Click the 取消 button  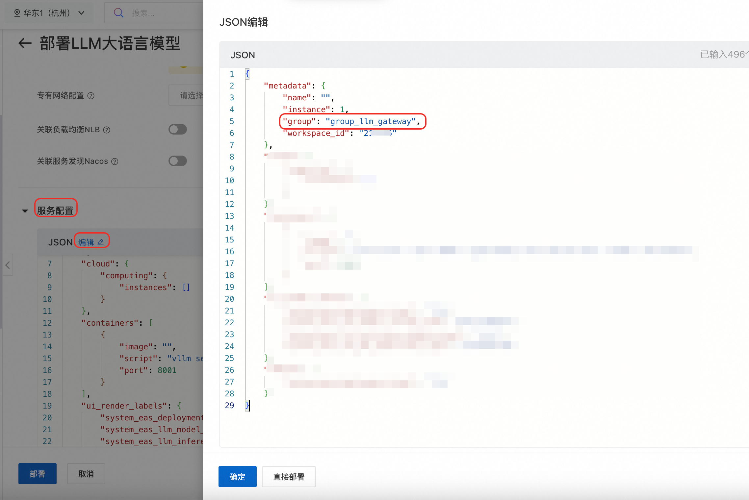86,474
